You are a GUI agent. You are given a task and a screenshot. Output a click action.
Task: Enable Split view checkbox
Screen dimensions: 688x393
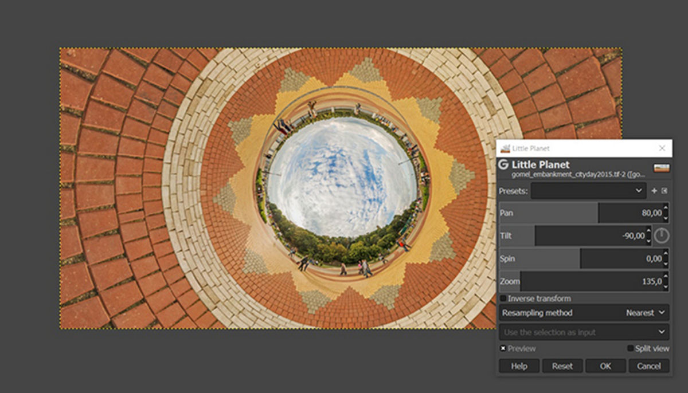click(x=631, y=348)
